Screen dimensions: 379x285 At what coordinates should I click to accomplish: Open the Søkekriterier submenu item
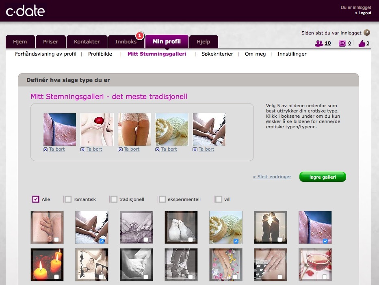(217, 54)
